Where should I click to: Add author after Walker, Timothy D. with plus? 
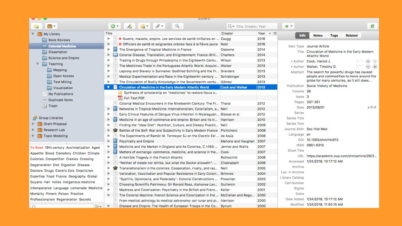tap(375, 67)
